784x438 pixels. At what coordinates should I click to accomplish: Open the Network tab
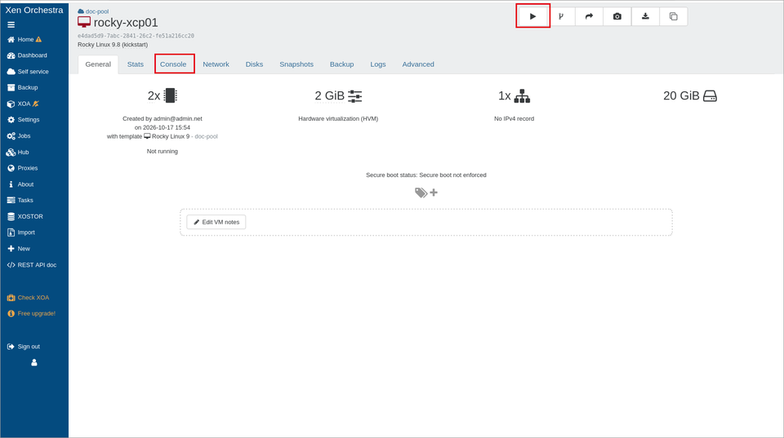pos(216,64)
